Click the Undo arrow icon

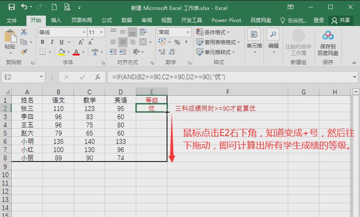24,7
